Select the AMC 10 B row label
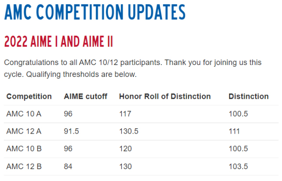The width and height of the screenshot is (282, 181). coord(24,149)
